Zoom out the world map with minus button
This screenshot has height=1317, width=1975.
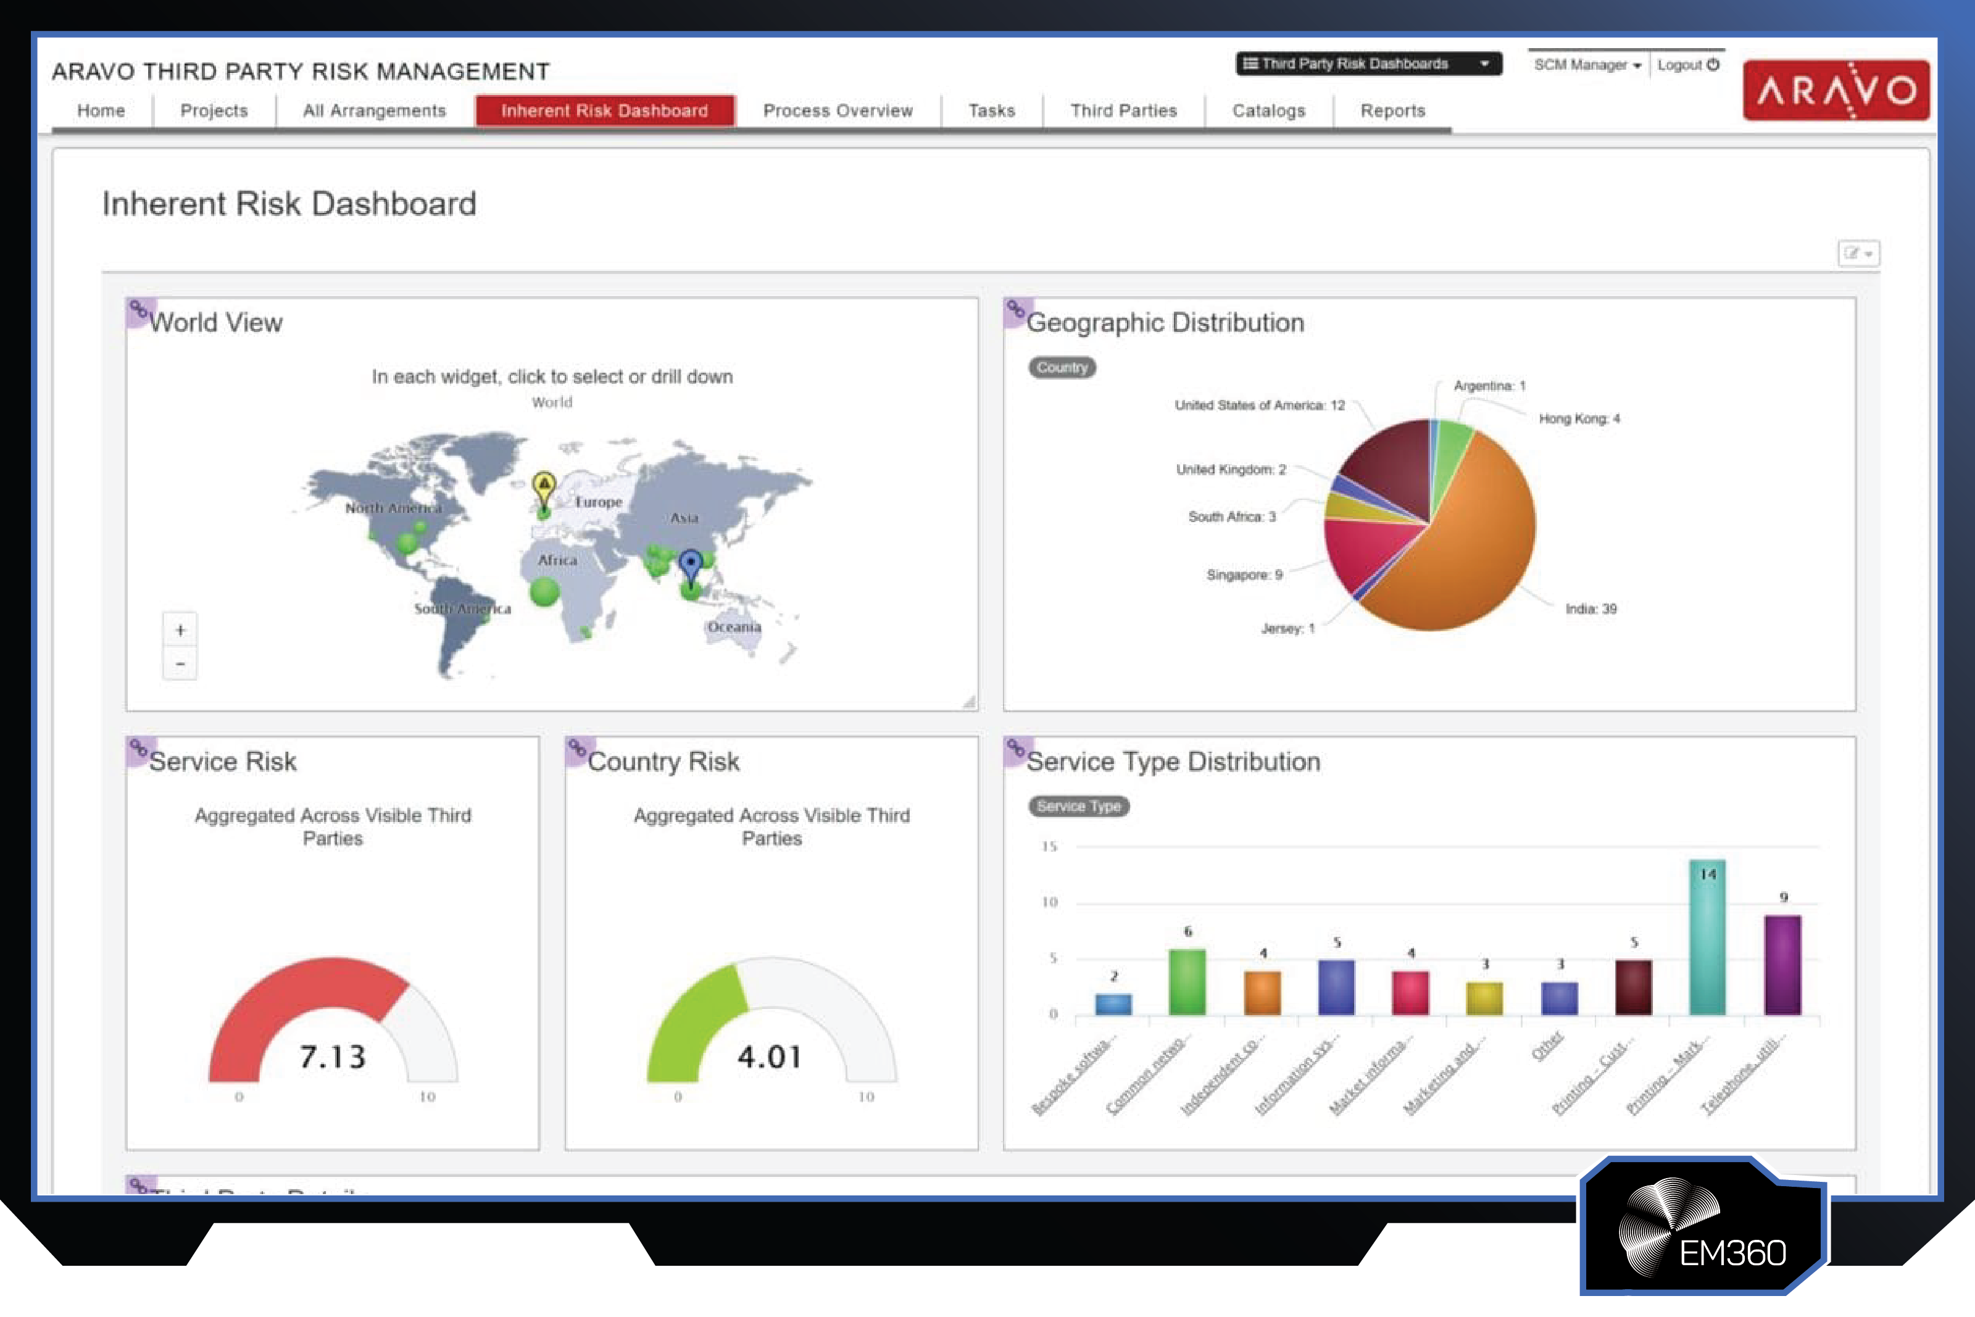tap(180, 663)
